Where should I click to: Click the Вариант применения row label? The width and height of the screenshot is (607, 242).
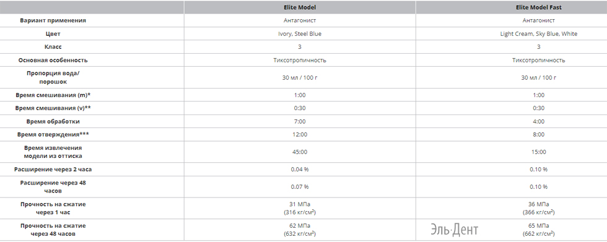pos(53,20)
